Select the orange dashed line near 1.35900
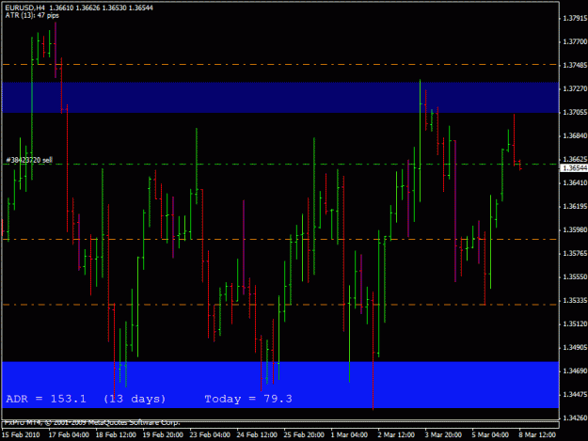Screen dimensions: 588x441 280,239
